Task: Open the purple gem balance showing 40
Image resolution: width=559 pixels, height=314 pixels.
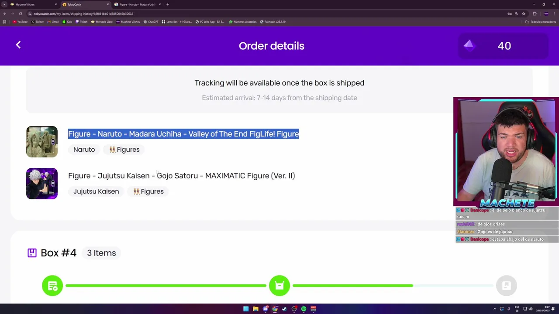Action: [503, 46]
